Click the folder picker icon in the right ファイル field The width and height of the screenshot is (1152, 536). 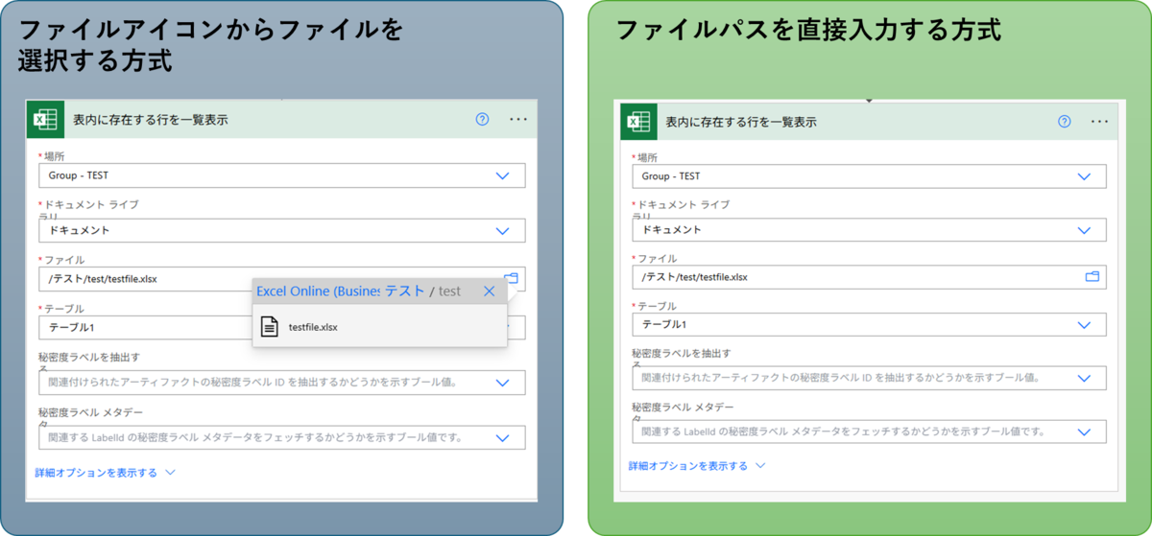click(1092, 277)
